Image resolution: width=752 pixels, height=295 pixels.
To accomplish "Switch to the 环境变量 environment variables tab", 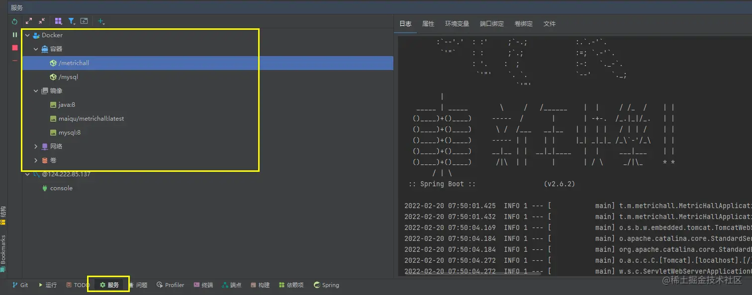I will pos(457,24).
